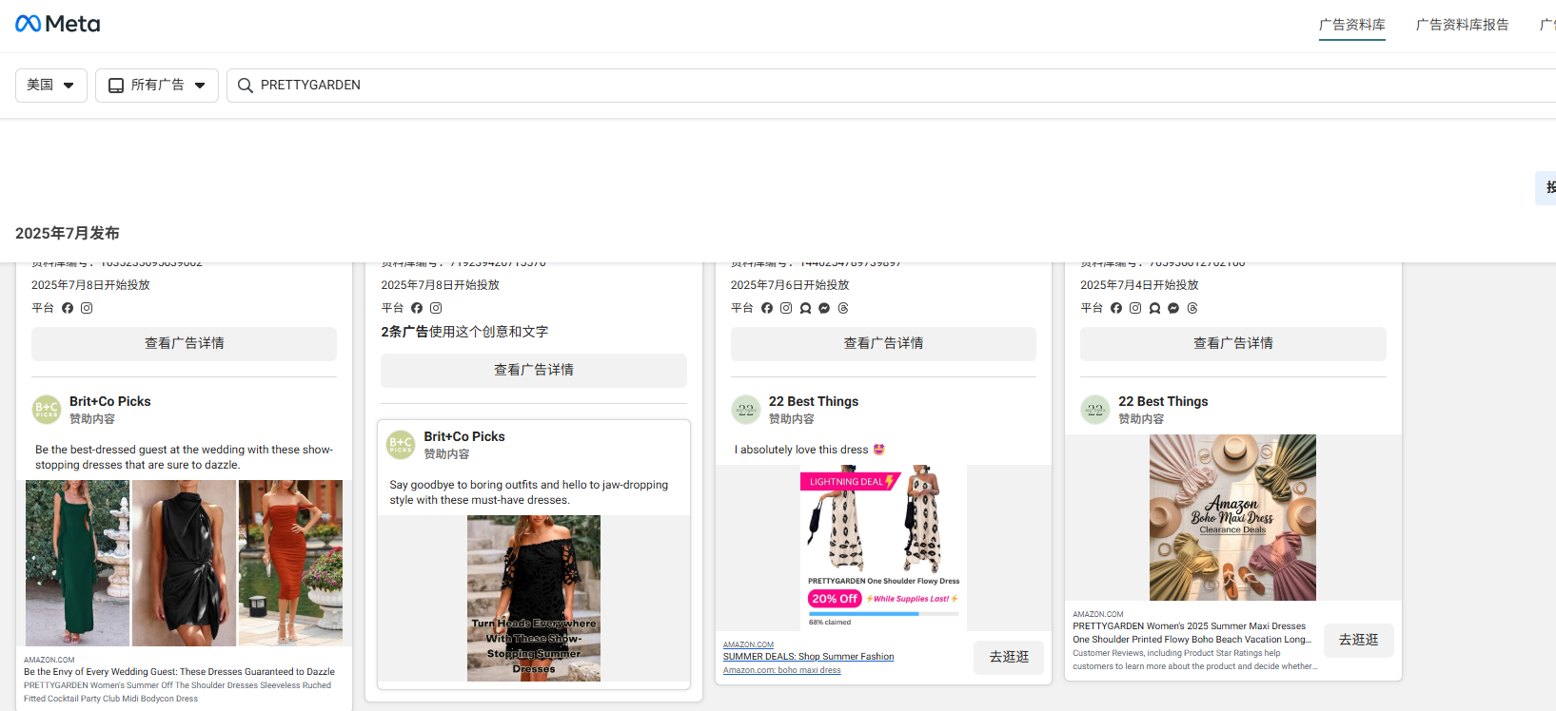Click 22 Best Things avatar on July 4 ad
Viewport: 1556px width, 711px height.
[1095, 410]
